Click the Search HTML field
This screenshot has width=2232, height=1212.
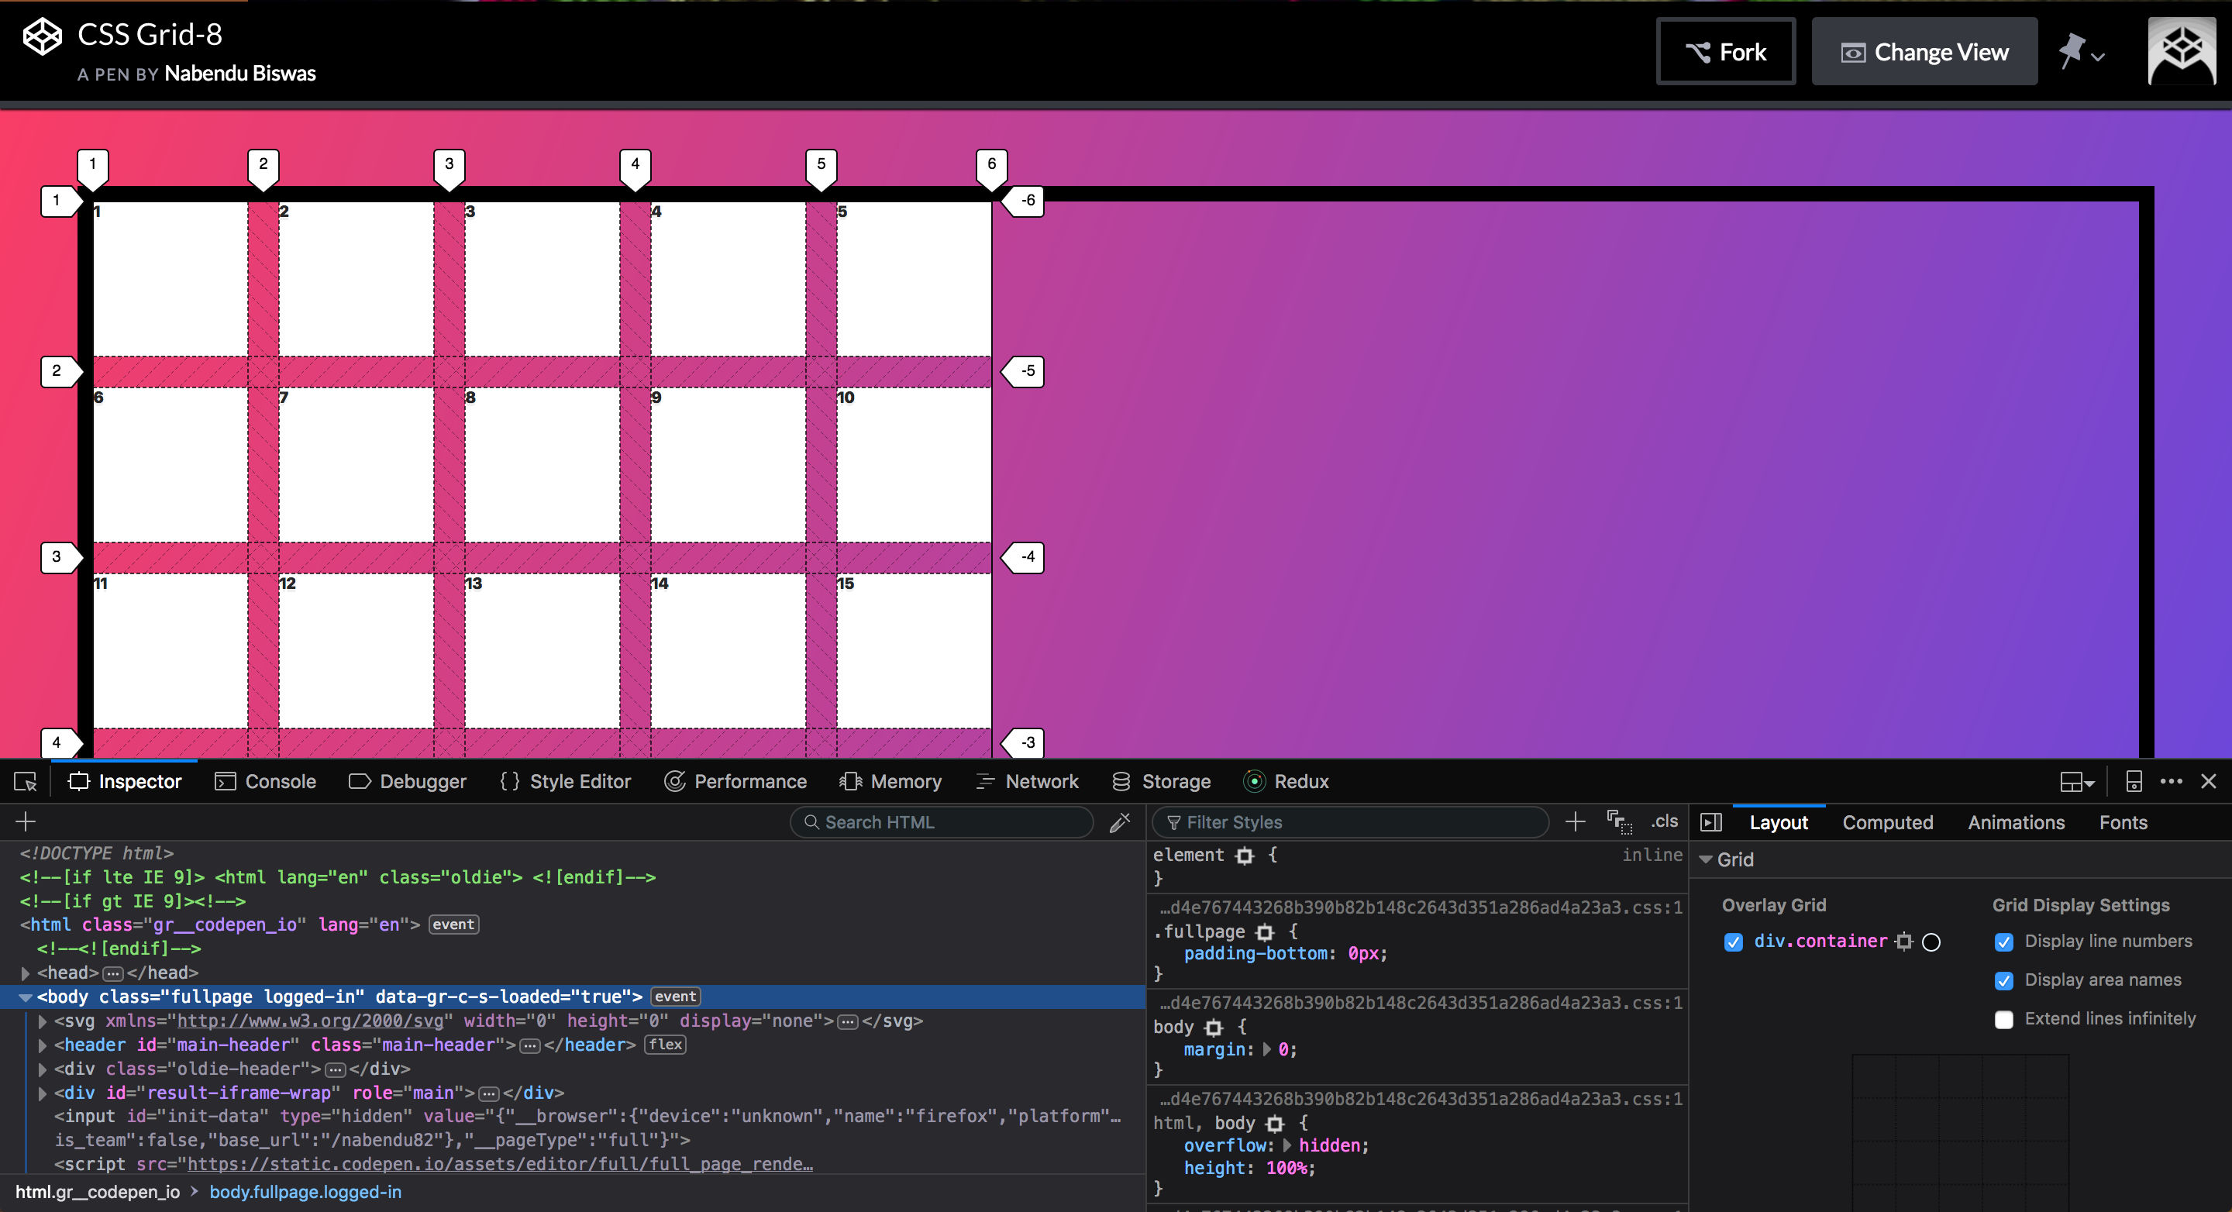[942, 822]
